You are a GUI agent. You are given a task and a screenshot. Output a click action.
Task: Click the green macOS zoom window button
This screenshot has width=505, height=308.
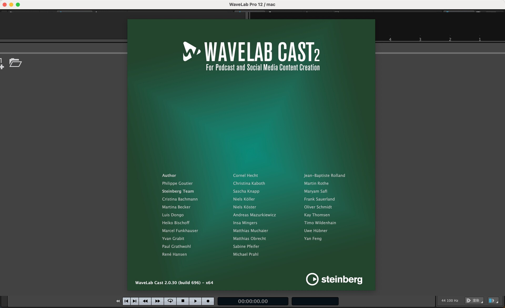18,4
